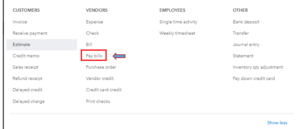This screenshot has height=129, width=298.
Task: Select Receive payment
Action: click(x=30, y=33)
